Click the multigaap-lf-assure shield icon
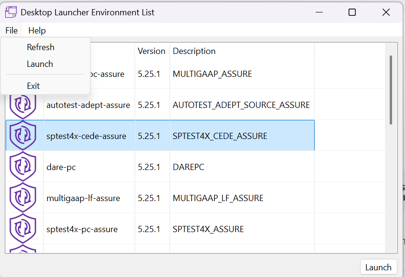 23,197
